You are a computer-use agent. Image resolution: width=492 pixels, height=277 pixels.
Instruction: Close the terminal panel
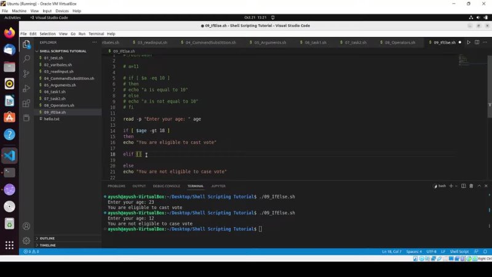click(x=486, y=186)
